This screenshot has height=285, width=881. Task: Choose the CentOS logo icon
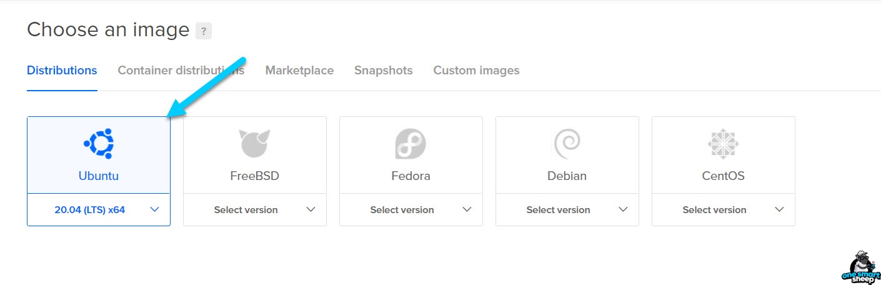click(723, 144)
